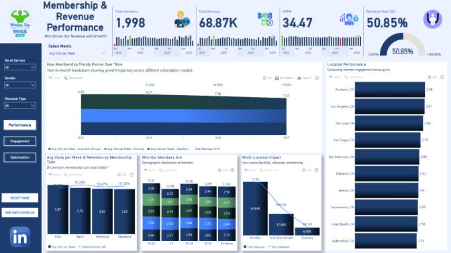The height and width of the screenshot is (253, 451).
Task: Expand the No of Service dropdown
Action: coord(20,68)
